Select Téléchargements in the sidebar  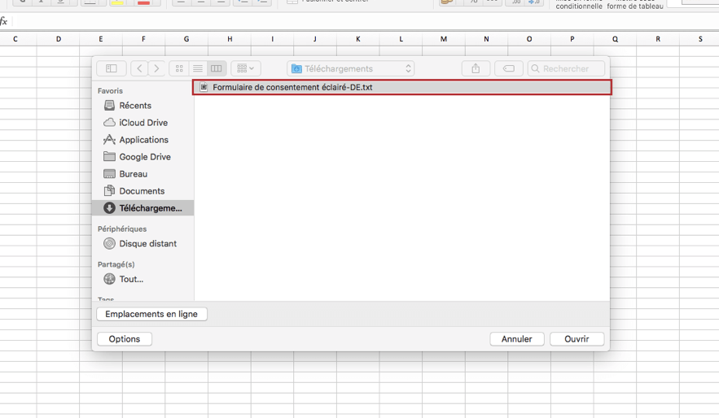click(x=142, y=208)
